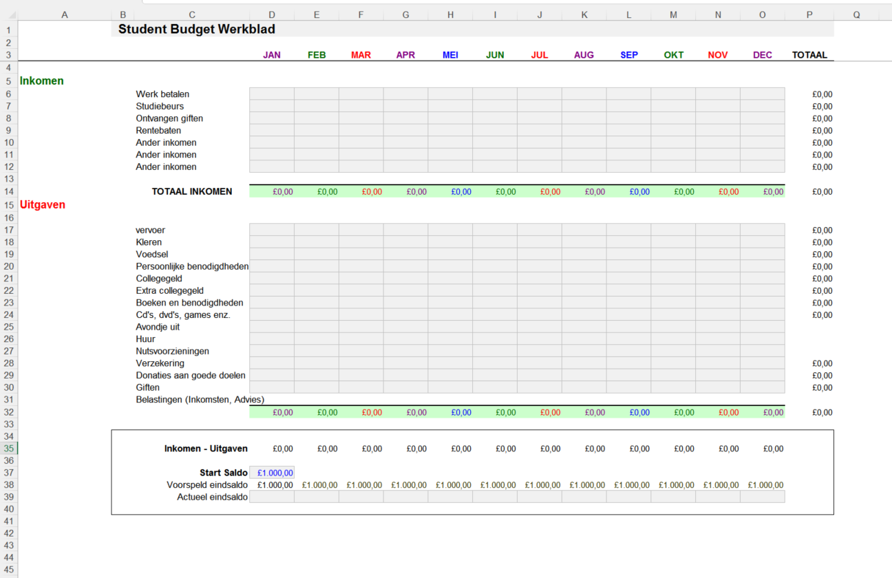
Task: Click the Actueel eindsaldo label
Action: [x=212, y=497]
